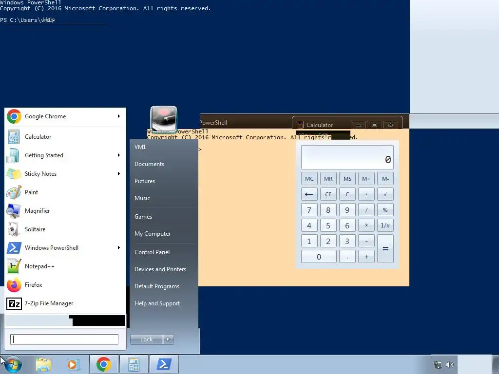Click calculator C clear button

(347, 194)
